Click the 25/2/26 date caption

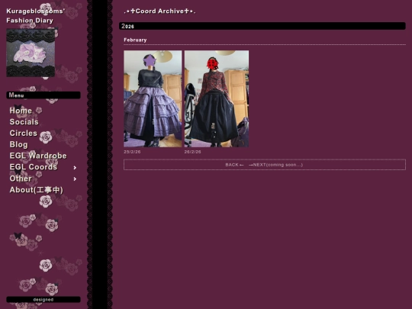point(132,152)
